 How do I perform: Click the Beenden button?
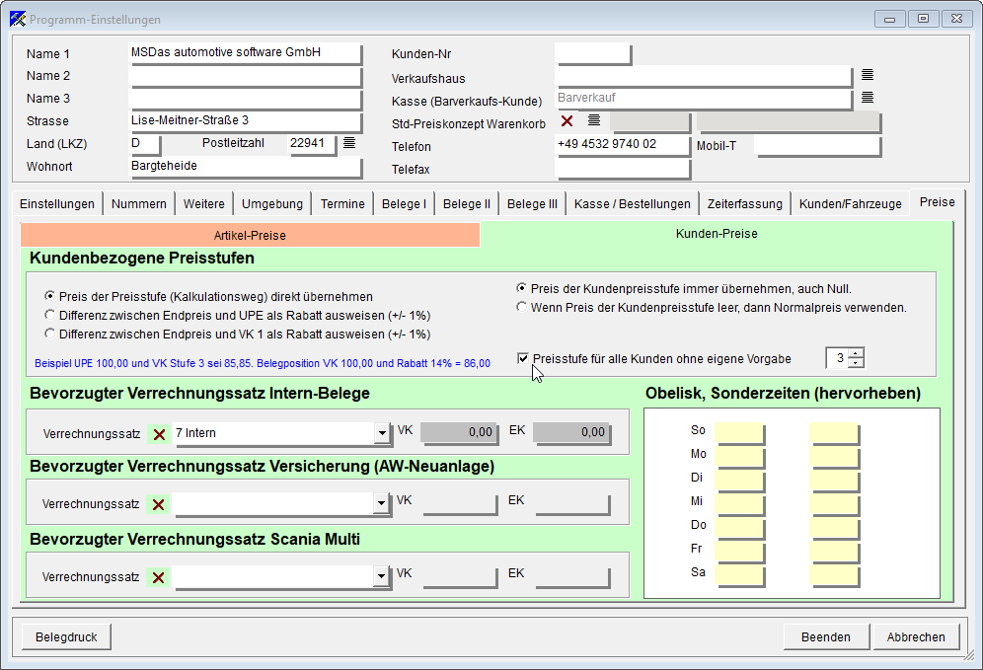point(826,636)
